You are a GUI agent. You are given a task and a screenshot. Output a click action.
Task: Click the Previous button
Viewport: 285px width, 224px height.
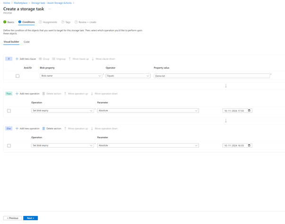point(12,218)
